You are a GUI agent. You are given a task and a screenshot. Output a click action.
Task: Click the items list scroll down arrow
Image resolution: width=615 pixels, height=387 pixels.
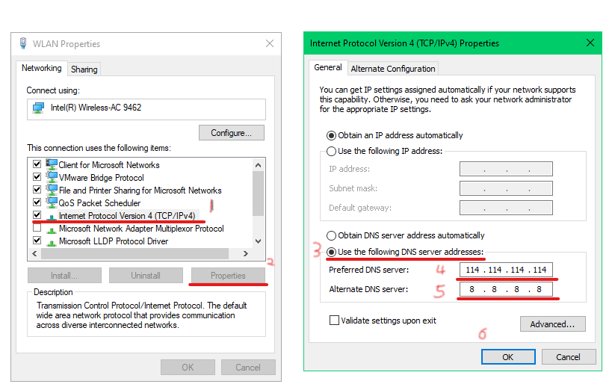258,241
